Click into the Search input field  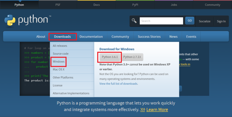(161, 21)
